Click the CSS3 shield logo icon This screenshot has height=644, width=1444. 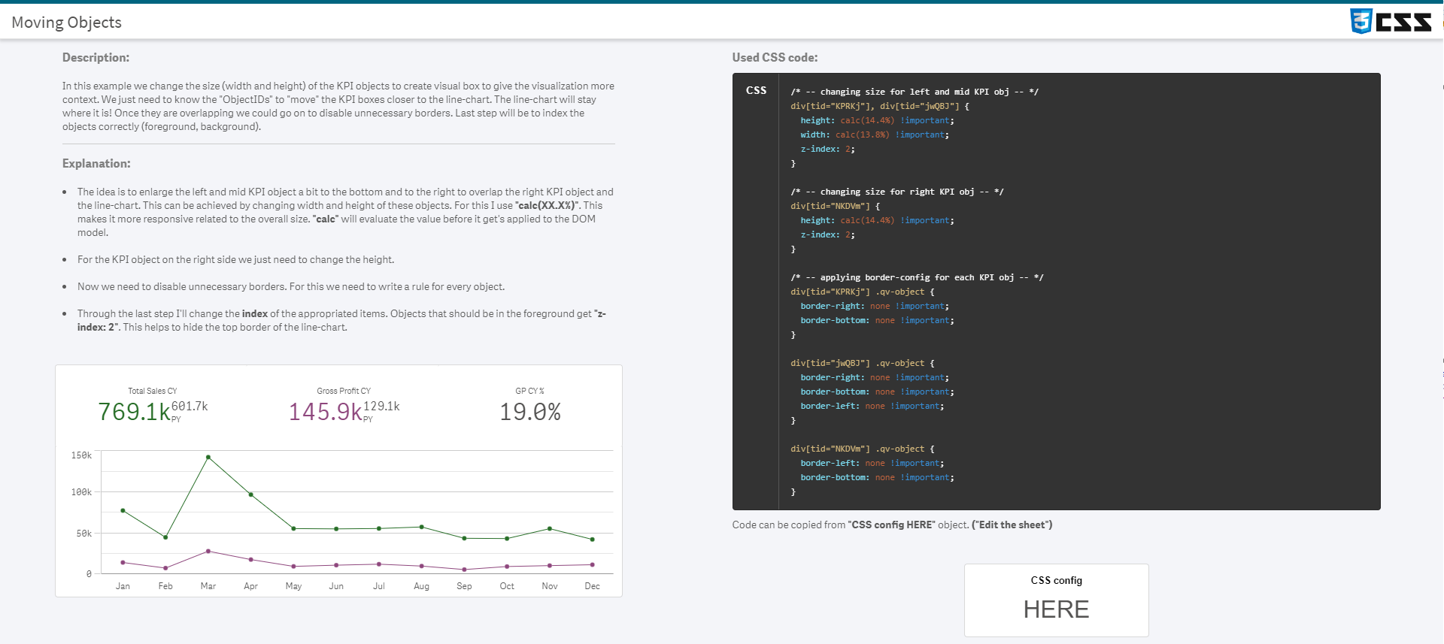pos(1361,21)
